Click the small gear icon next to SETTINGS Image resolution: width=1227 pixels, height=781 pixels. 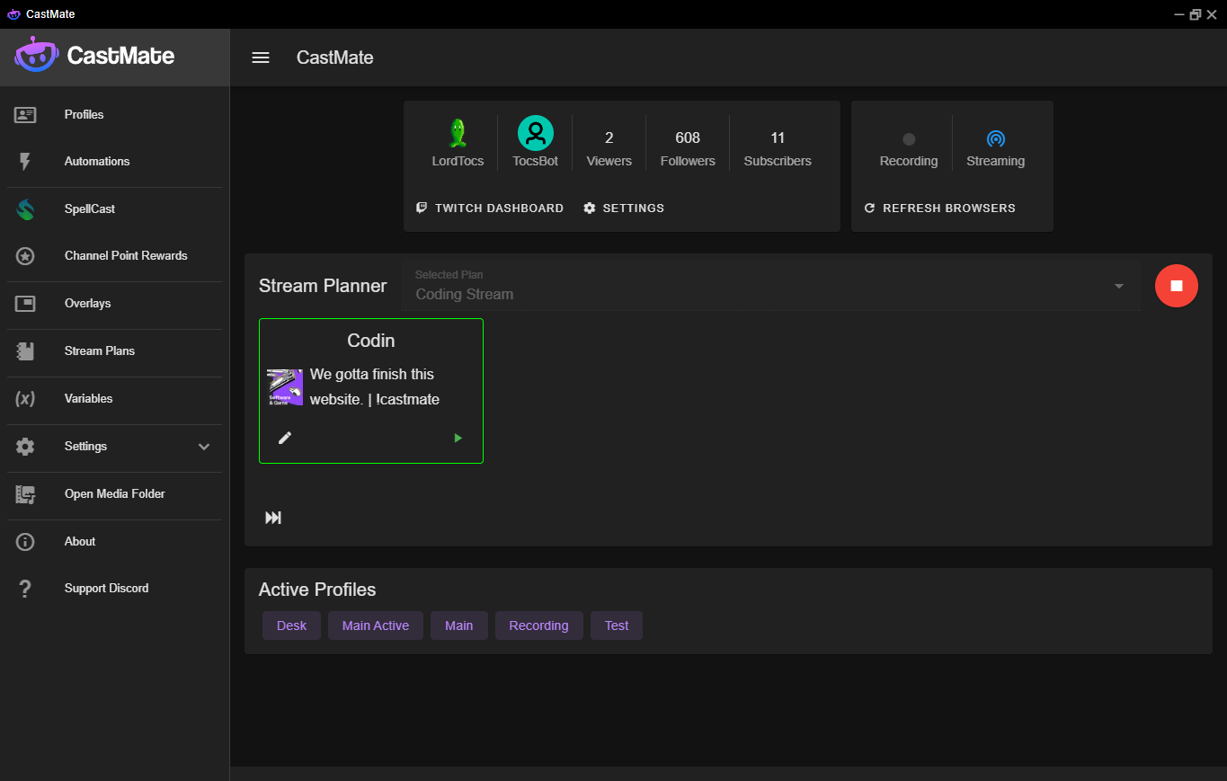coord(590,208)
